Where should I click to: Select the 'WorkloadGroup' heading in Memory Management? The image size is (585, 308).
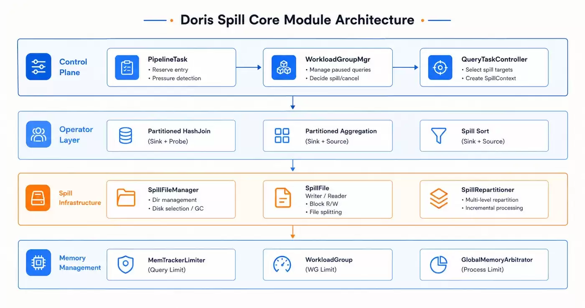[x=329, y=260]
